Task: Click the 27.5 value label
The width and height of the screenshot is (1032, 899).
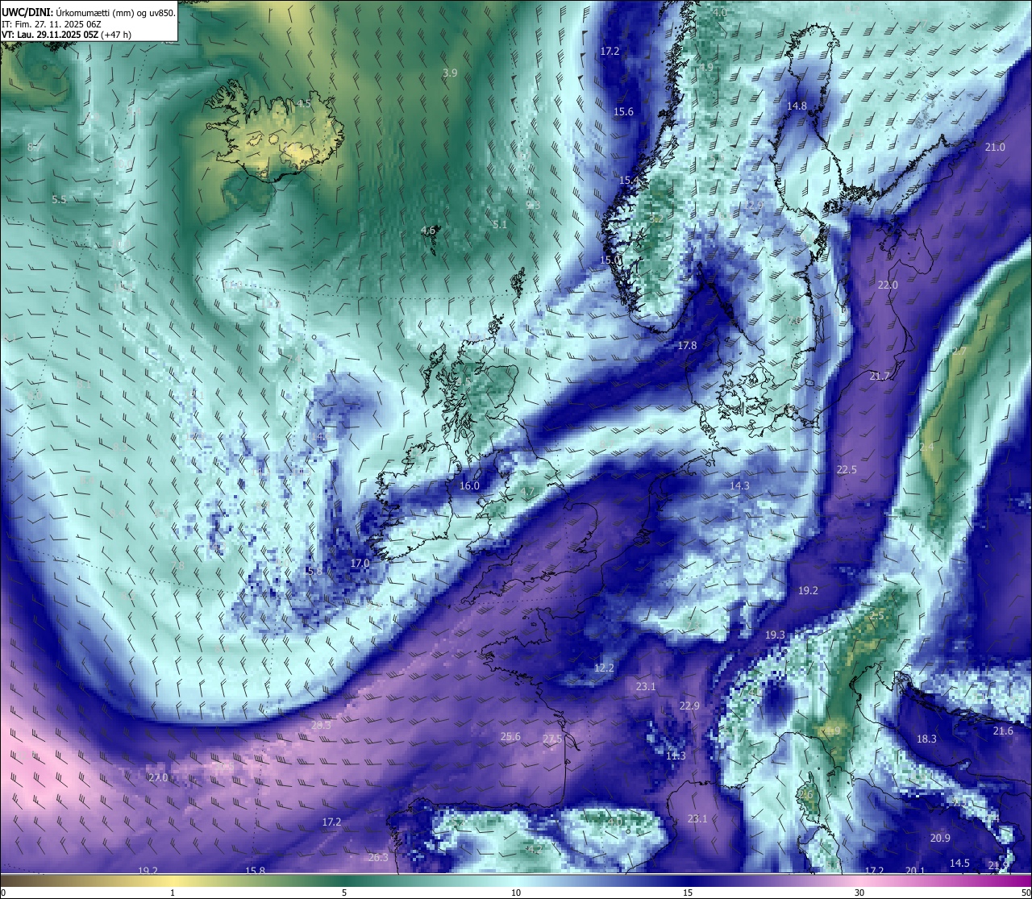Action: (552, 739)
